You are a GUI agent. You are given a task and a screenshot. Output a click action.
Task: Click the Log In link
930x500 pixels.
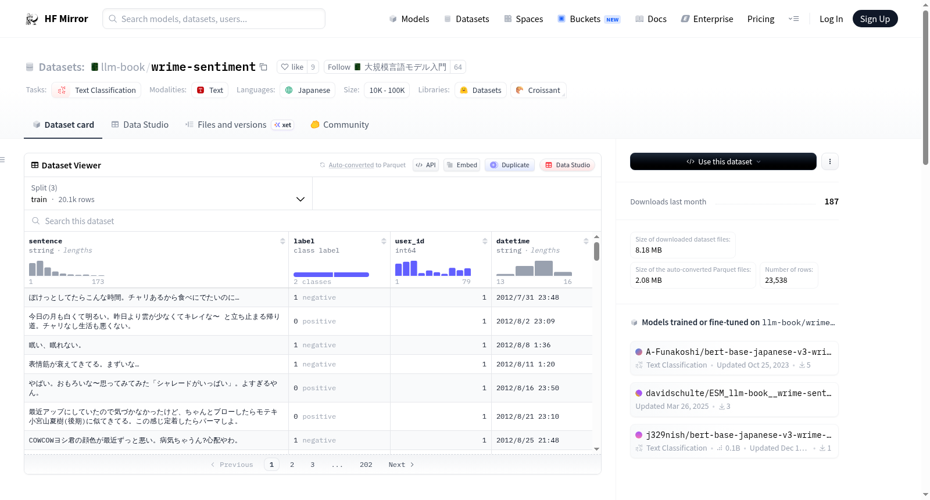point(831,19)
